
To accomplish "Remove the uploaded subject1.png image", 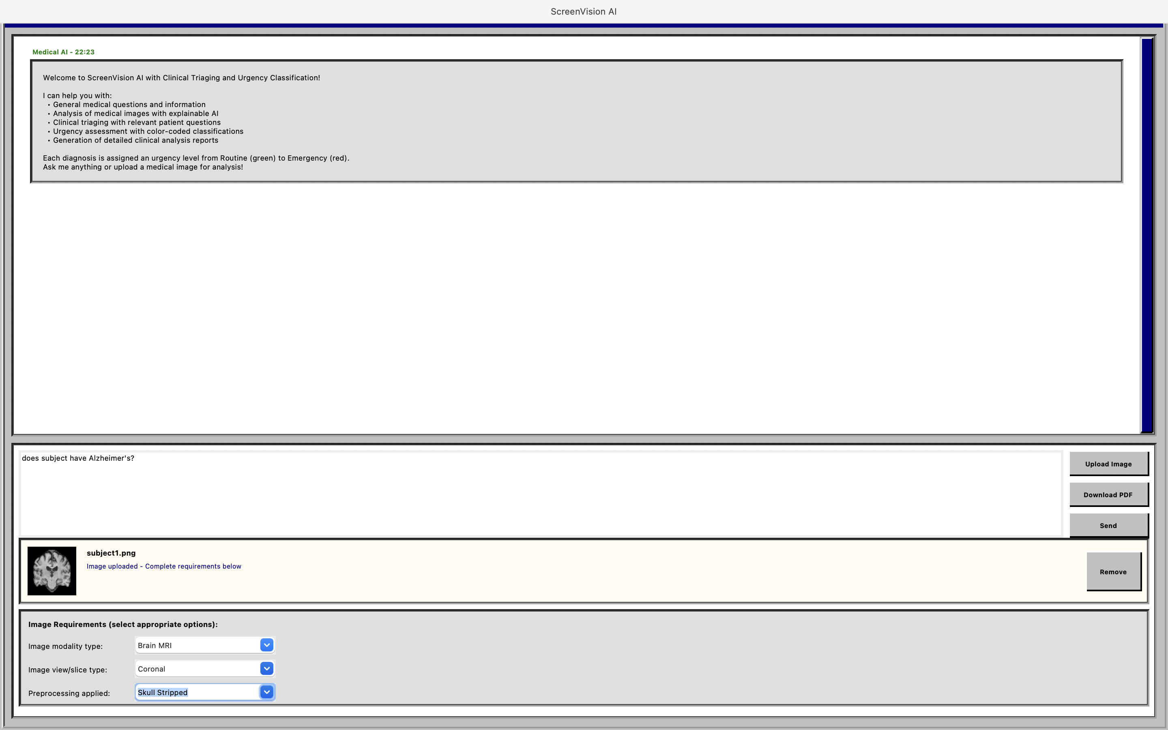I will click(1113, 572).
